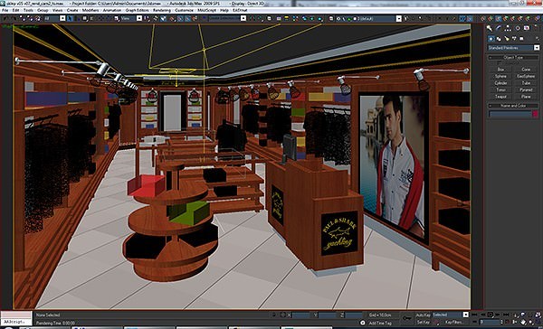This screenshot has width=543, height=329.
Task: Select the Helpers category icon
Action: pyautogui.click(x=521, y=38)
